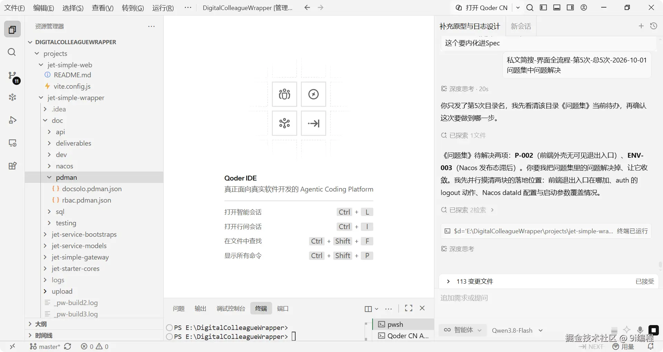Image resolution: width=663 pixels, height=352 pixels.
Task: Open the account profile icon in title bar
Action: coord(584,8)
